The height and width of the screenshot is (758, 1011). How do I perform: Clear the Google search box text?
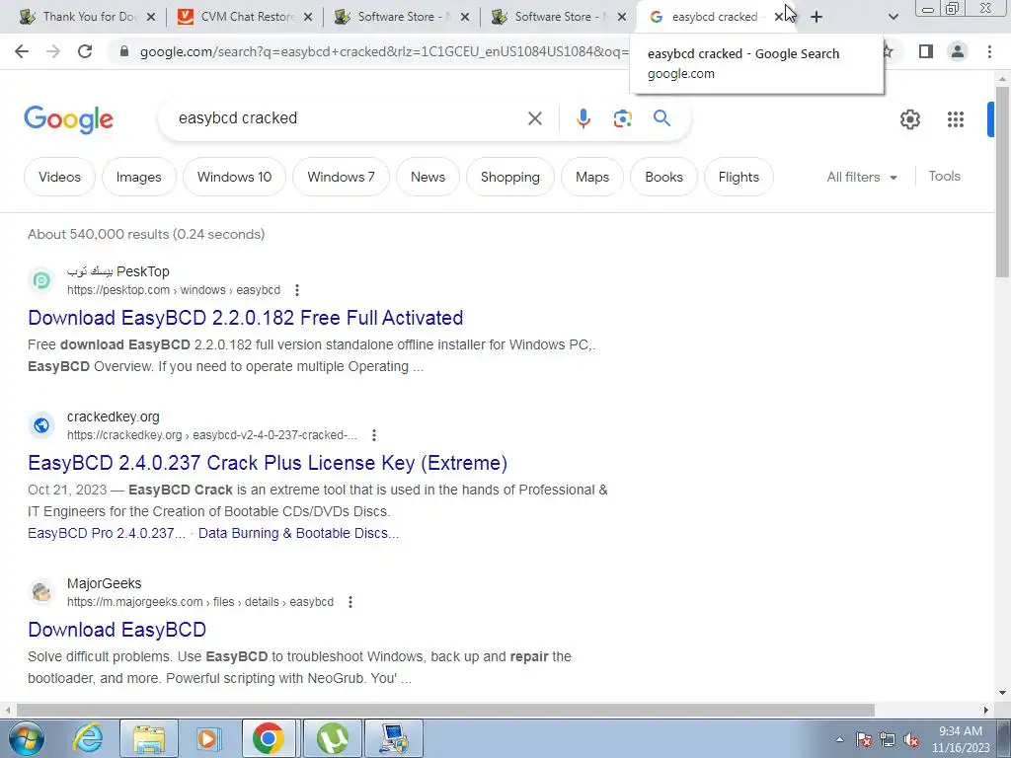[x=535, y=118]
